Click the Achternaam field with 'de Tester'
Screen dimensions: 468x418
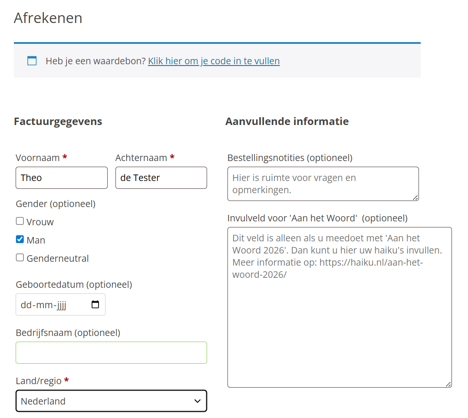[x=161, y=178]
